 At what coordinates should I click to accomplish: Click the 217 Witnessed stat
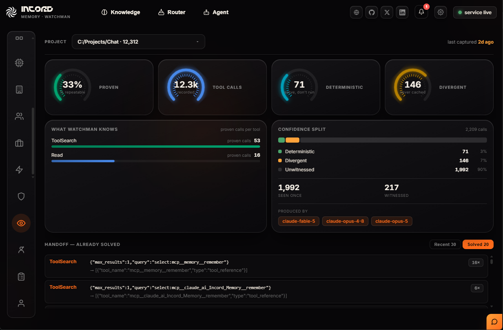396,190
